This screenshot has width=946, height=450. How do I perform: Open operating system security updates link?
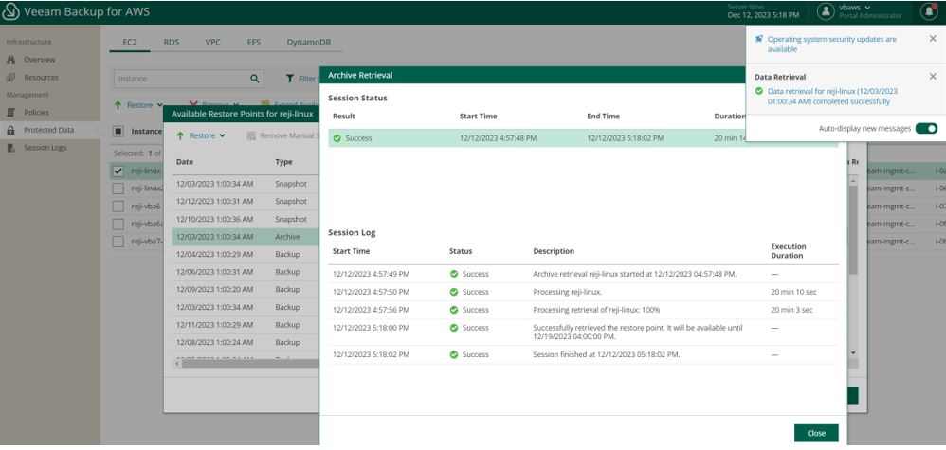pyautogui.click(x=832, y=44)
